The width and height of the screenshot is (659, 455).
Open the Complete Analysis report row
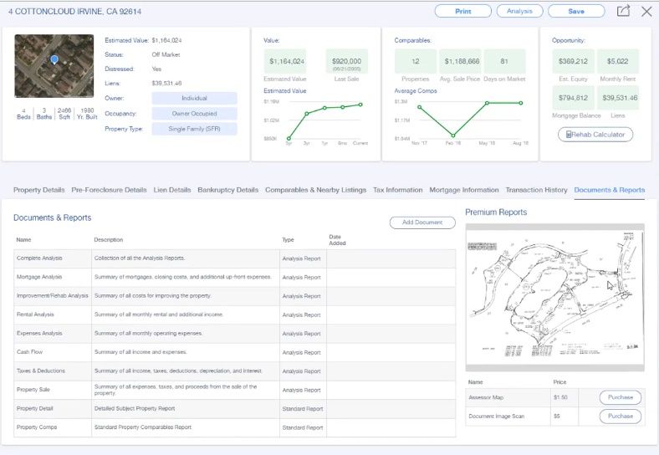pyautogui.click(x=39, y=258)
